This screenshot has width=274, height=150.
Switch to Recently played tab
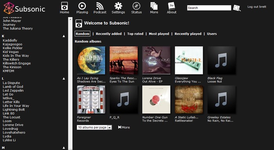tap(188, 34)
